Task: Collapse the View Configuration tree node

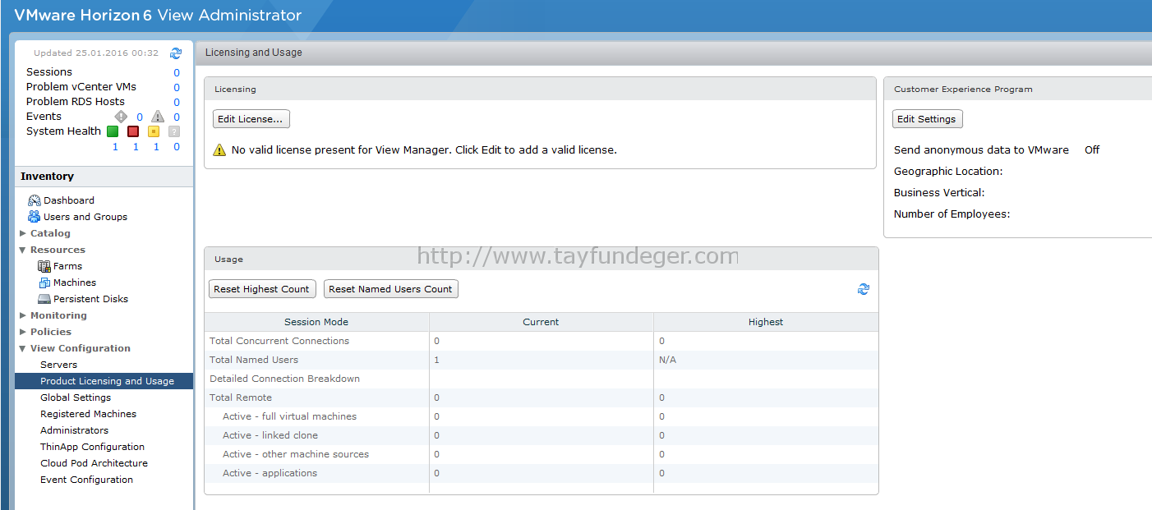Action: pyautogui.click(x=23, y=348)
